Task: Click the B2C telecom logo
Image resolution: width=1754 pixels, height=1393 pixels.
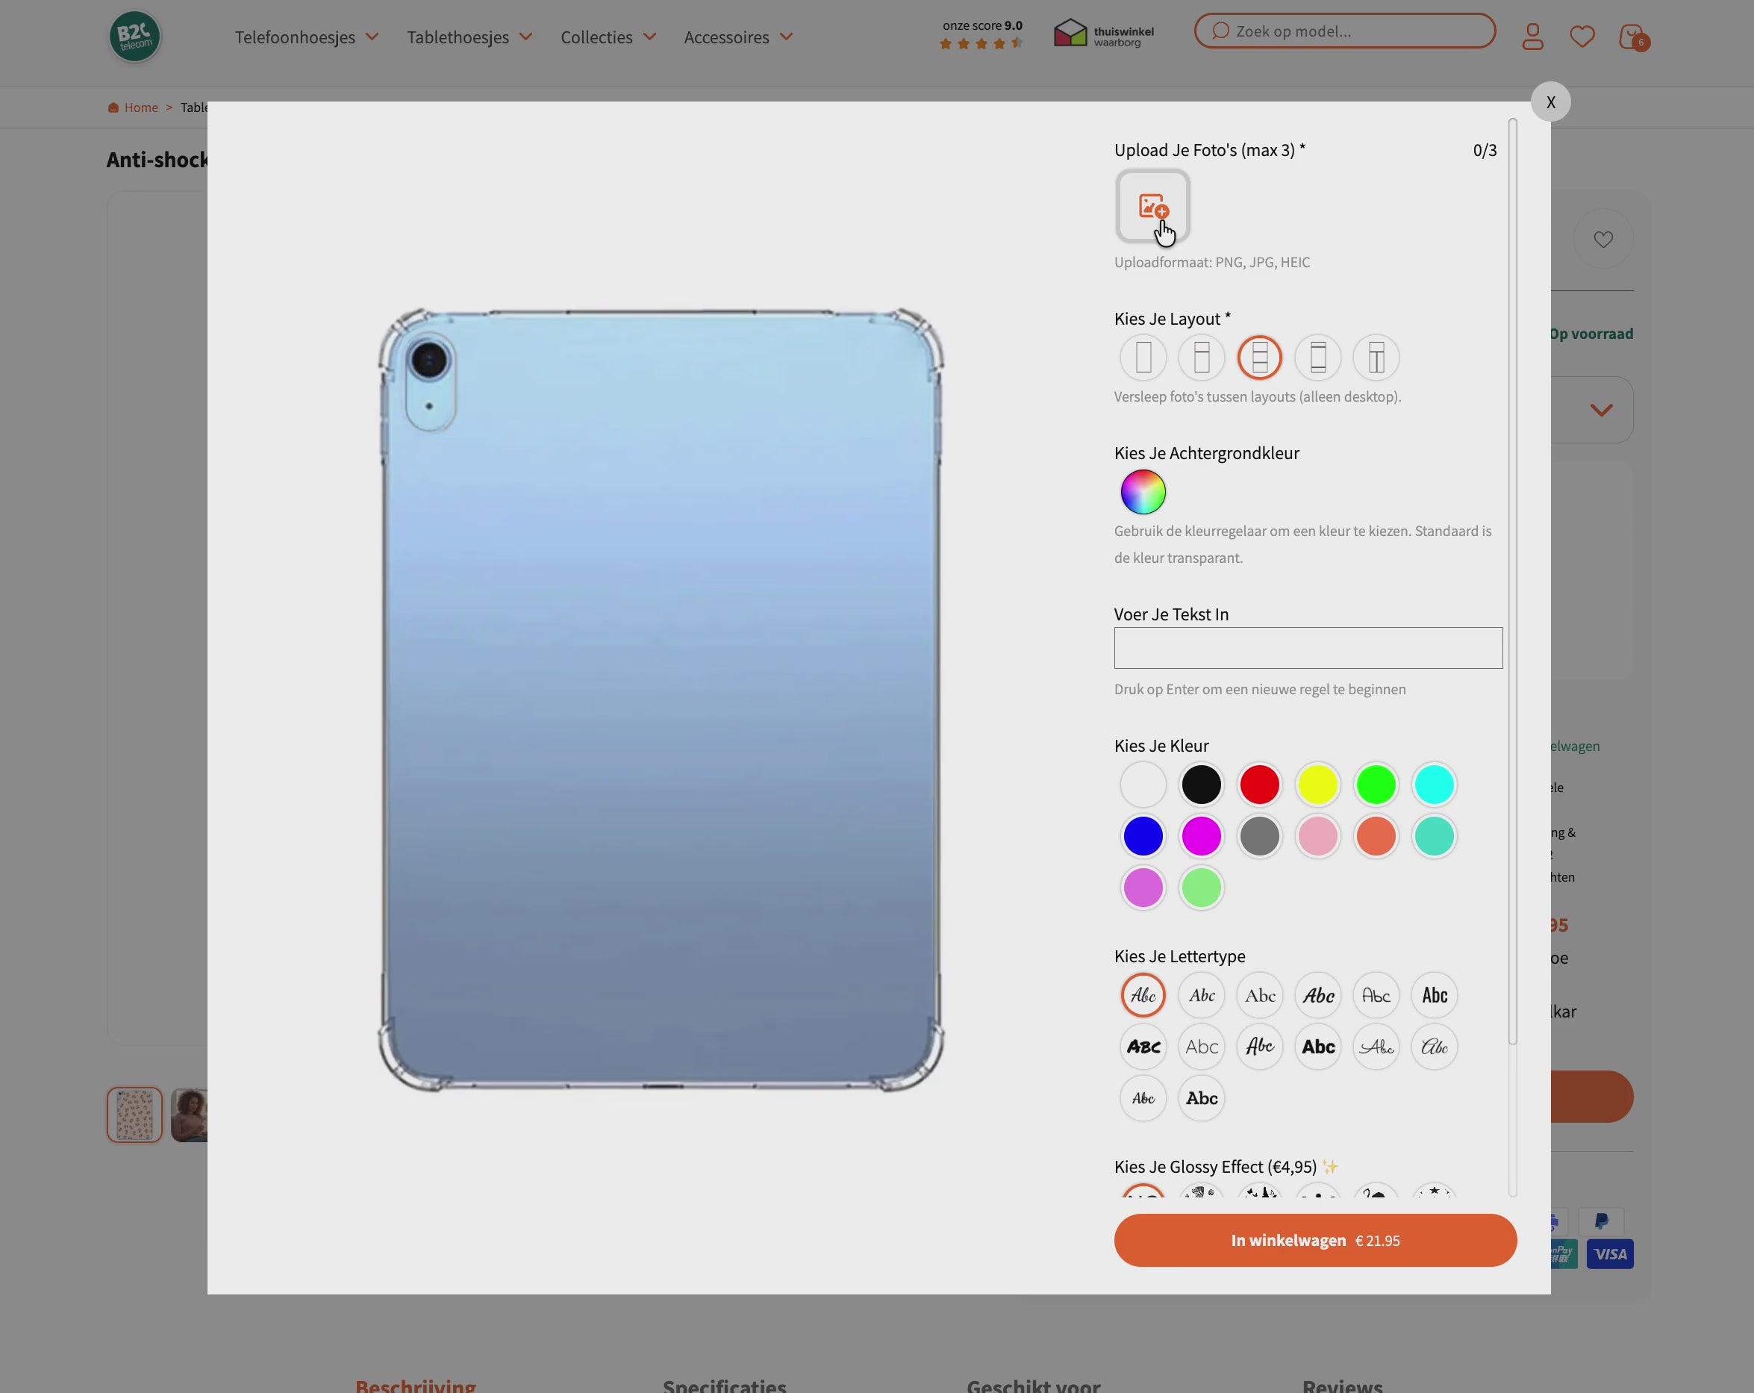Action: (135, 37)
